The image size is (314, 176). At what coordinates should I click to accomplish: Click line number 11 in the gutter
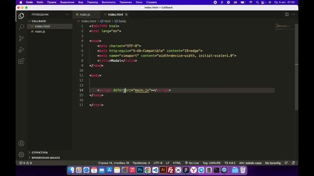coord(81,75)
